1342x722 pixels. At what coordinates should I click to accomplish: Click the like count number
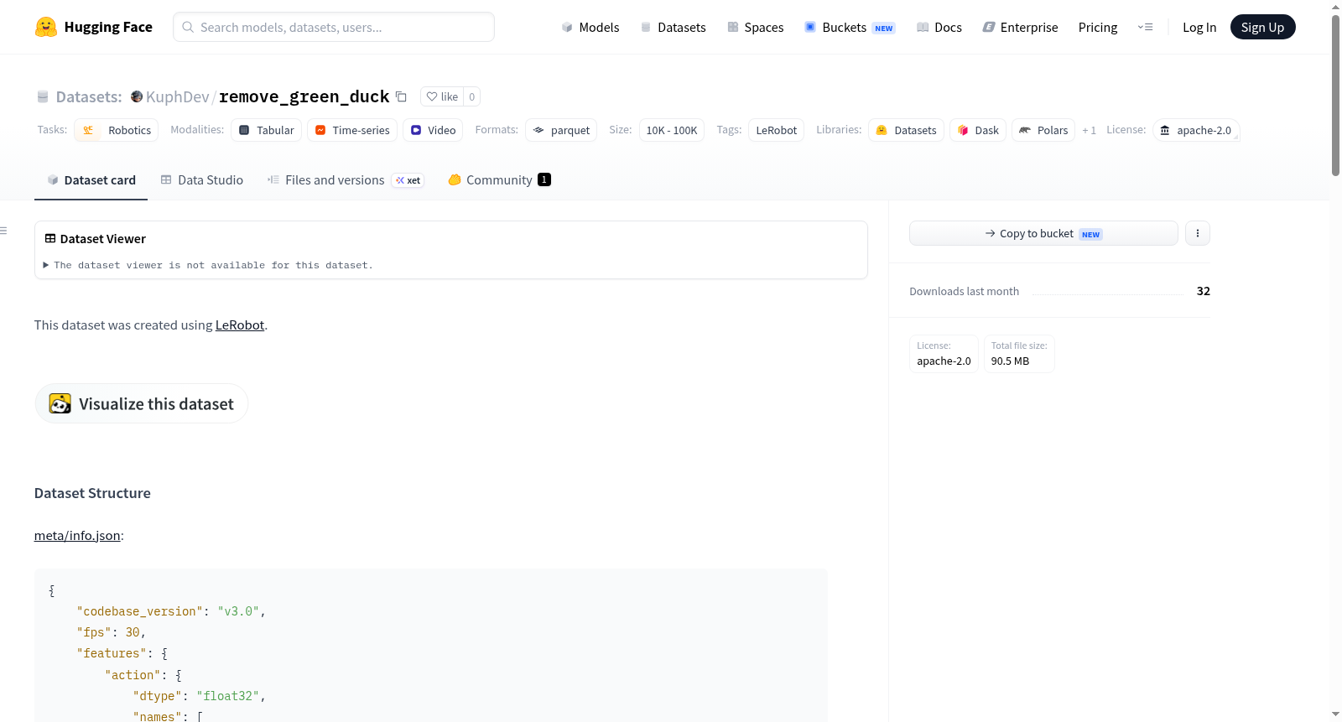[x=472, y=96]
